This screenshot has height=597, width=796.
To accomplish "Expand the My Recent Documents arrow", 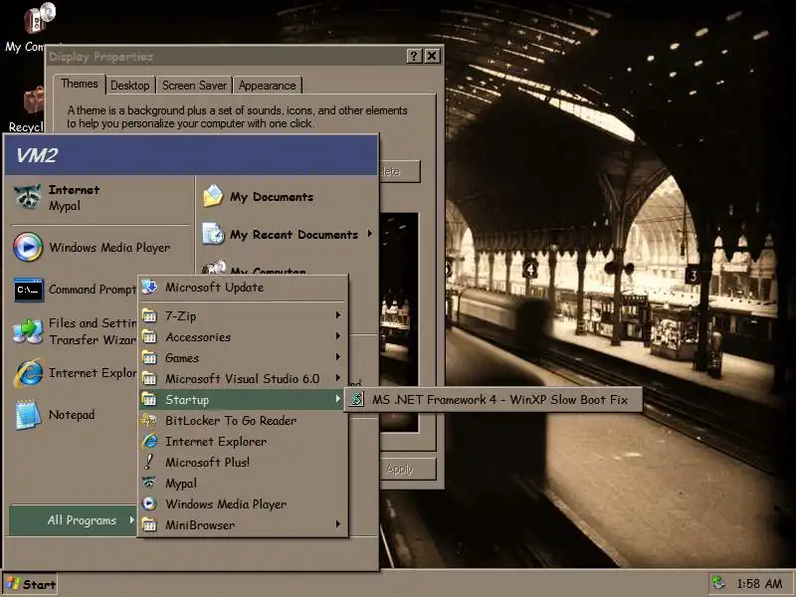I will click(369, 234).
